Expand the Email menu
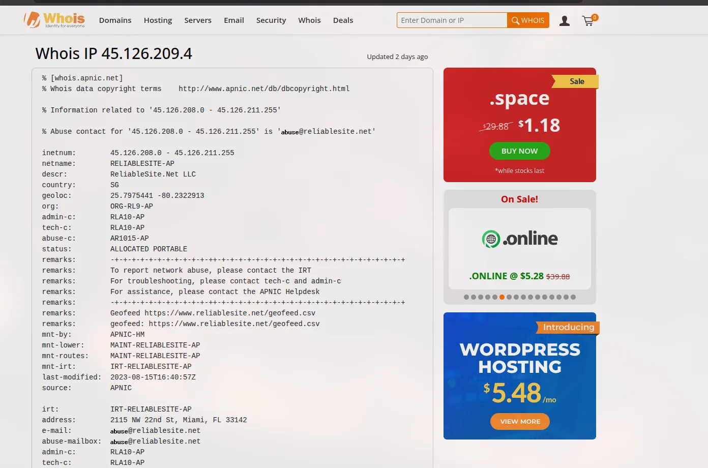Viewport: 708px width, 468px height. (x=234, y=20)
